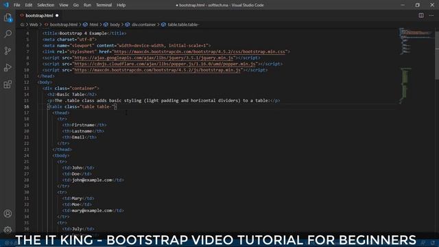This screenshot has height=247, width=439.
Task: Follow the jquery.min.js script link
Action: 154,58
